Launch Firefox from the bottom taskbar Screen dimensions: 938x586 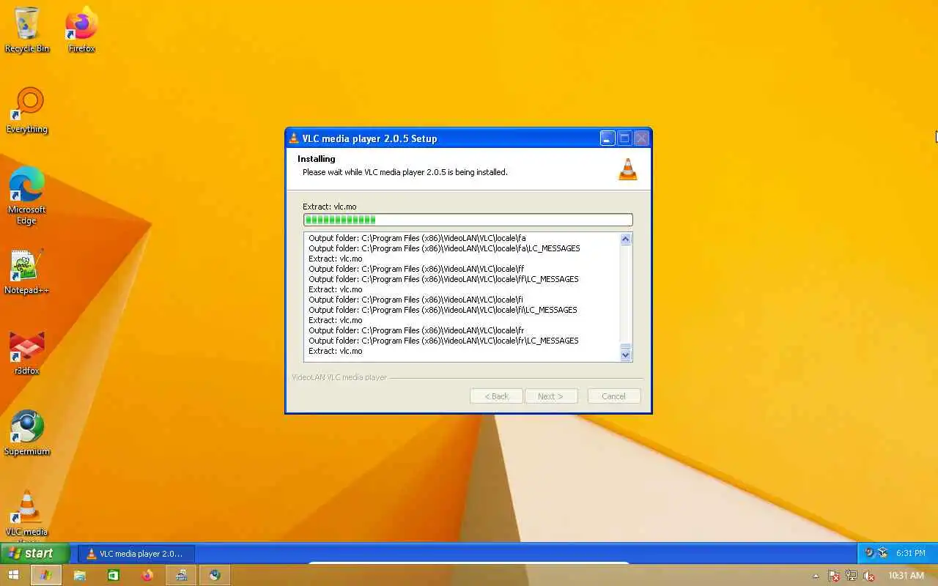[147, 576]
